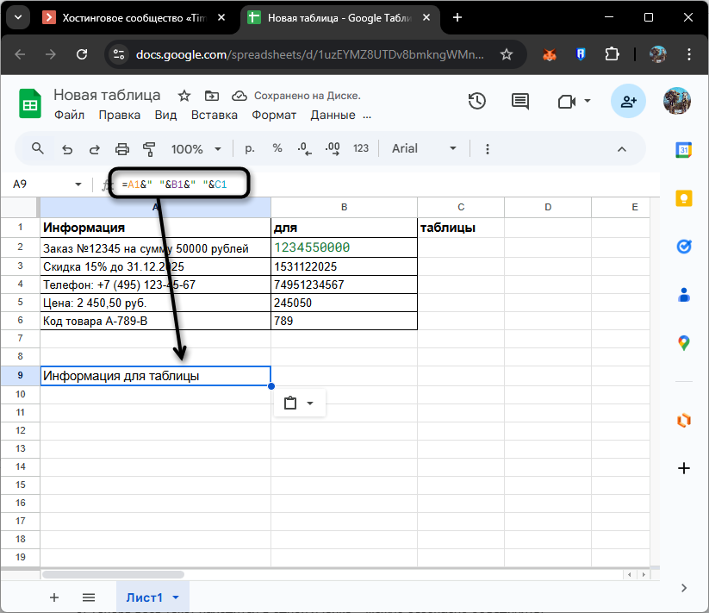This screenshot has height=613, width=709.
Task: Open Вставка menu
Action: [215, 115]
